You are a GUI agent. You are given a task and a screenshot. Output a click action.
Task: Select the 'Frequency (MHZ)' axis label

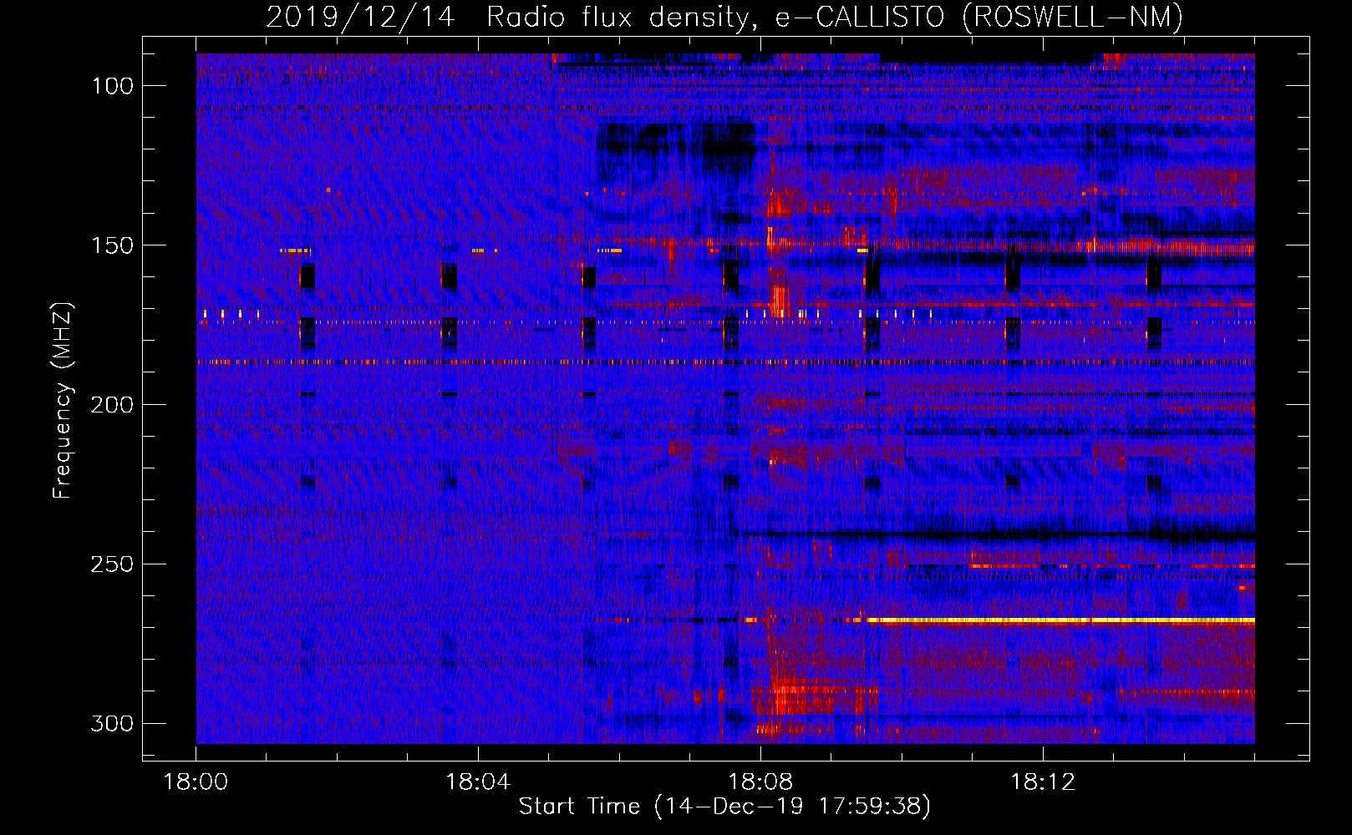click(63, 401)
